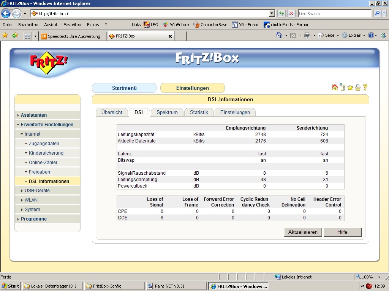Open the tab list dropdown arrow
The image size is (389, 291).
coord(35,36)
